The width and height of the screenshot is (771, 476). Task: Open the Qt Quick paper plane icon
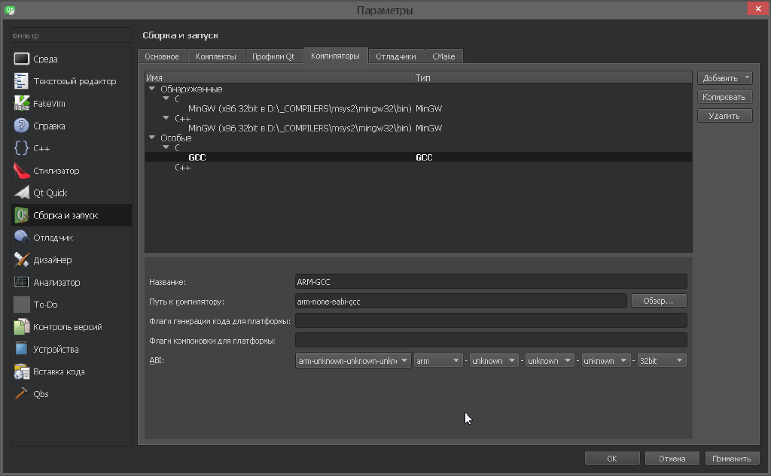[21, 193]
